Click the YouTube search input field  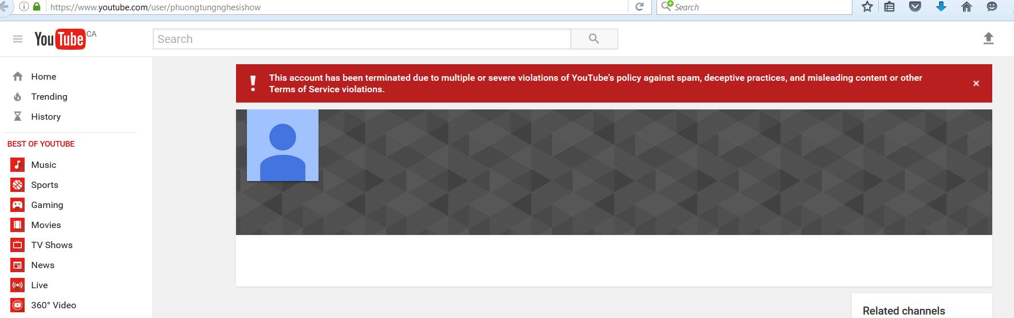361,39
